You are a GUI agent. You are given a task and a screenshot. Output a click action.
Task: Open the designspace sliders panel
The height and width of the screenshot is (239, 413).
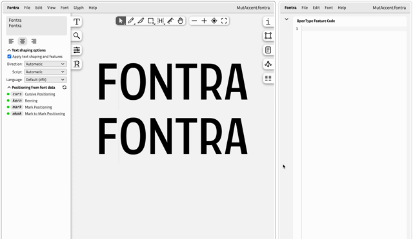click(x=77, y=50)
